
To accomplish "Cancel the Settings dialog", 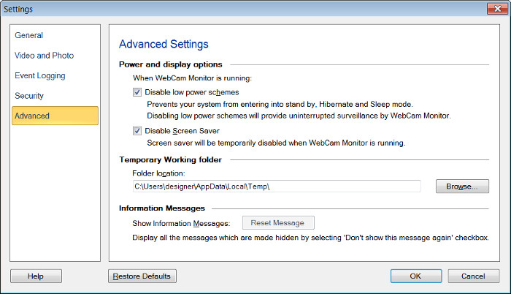I will pos(474,276).
